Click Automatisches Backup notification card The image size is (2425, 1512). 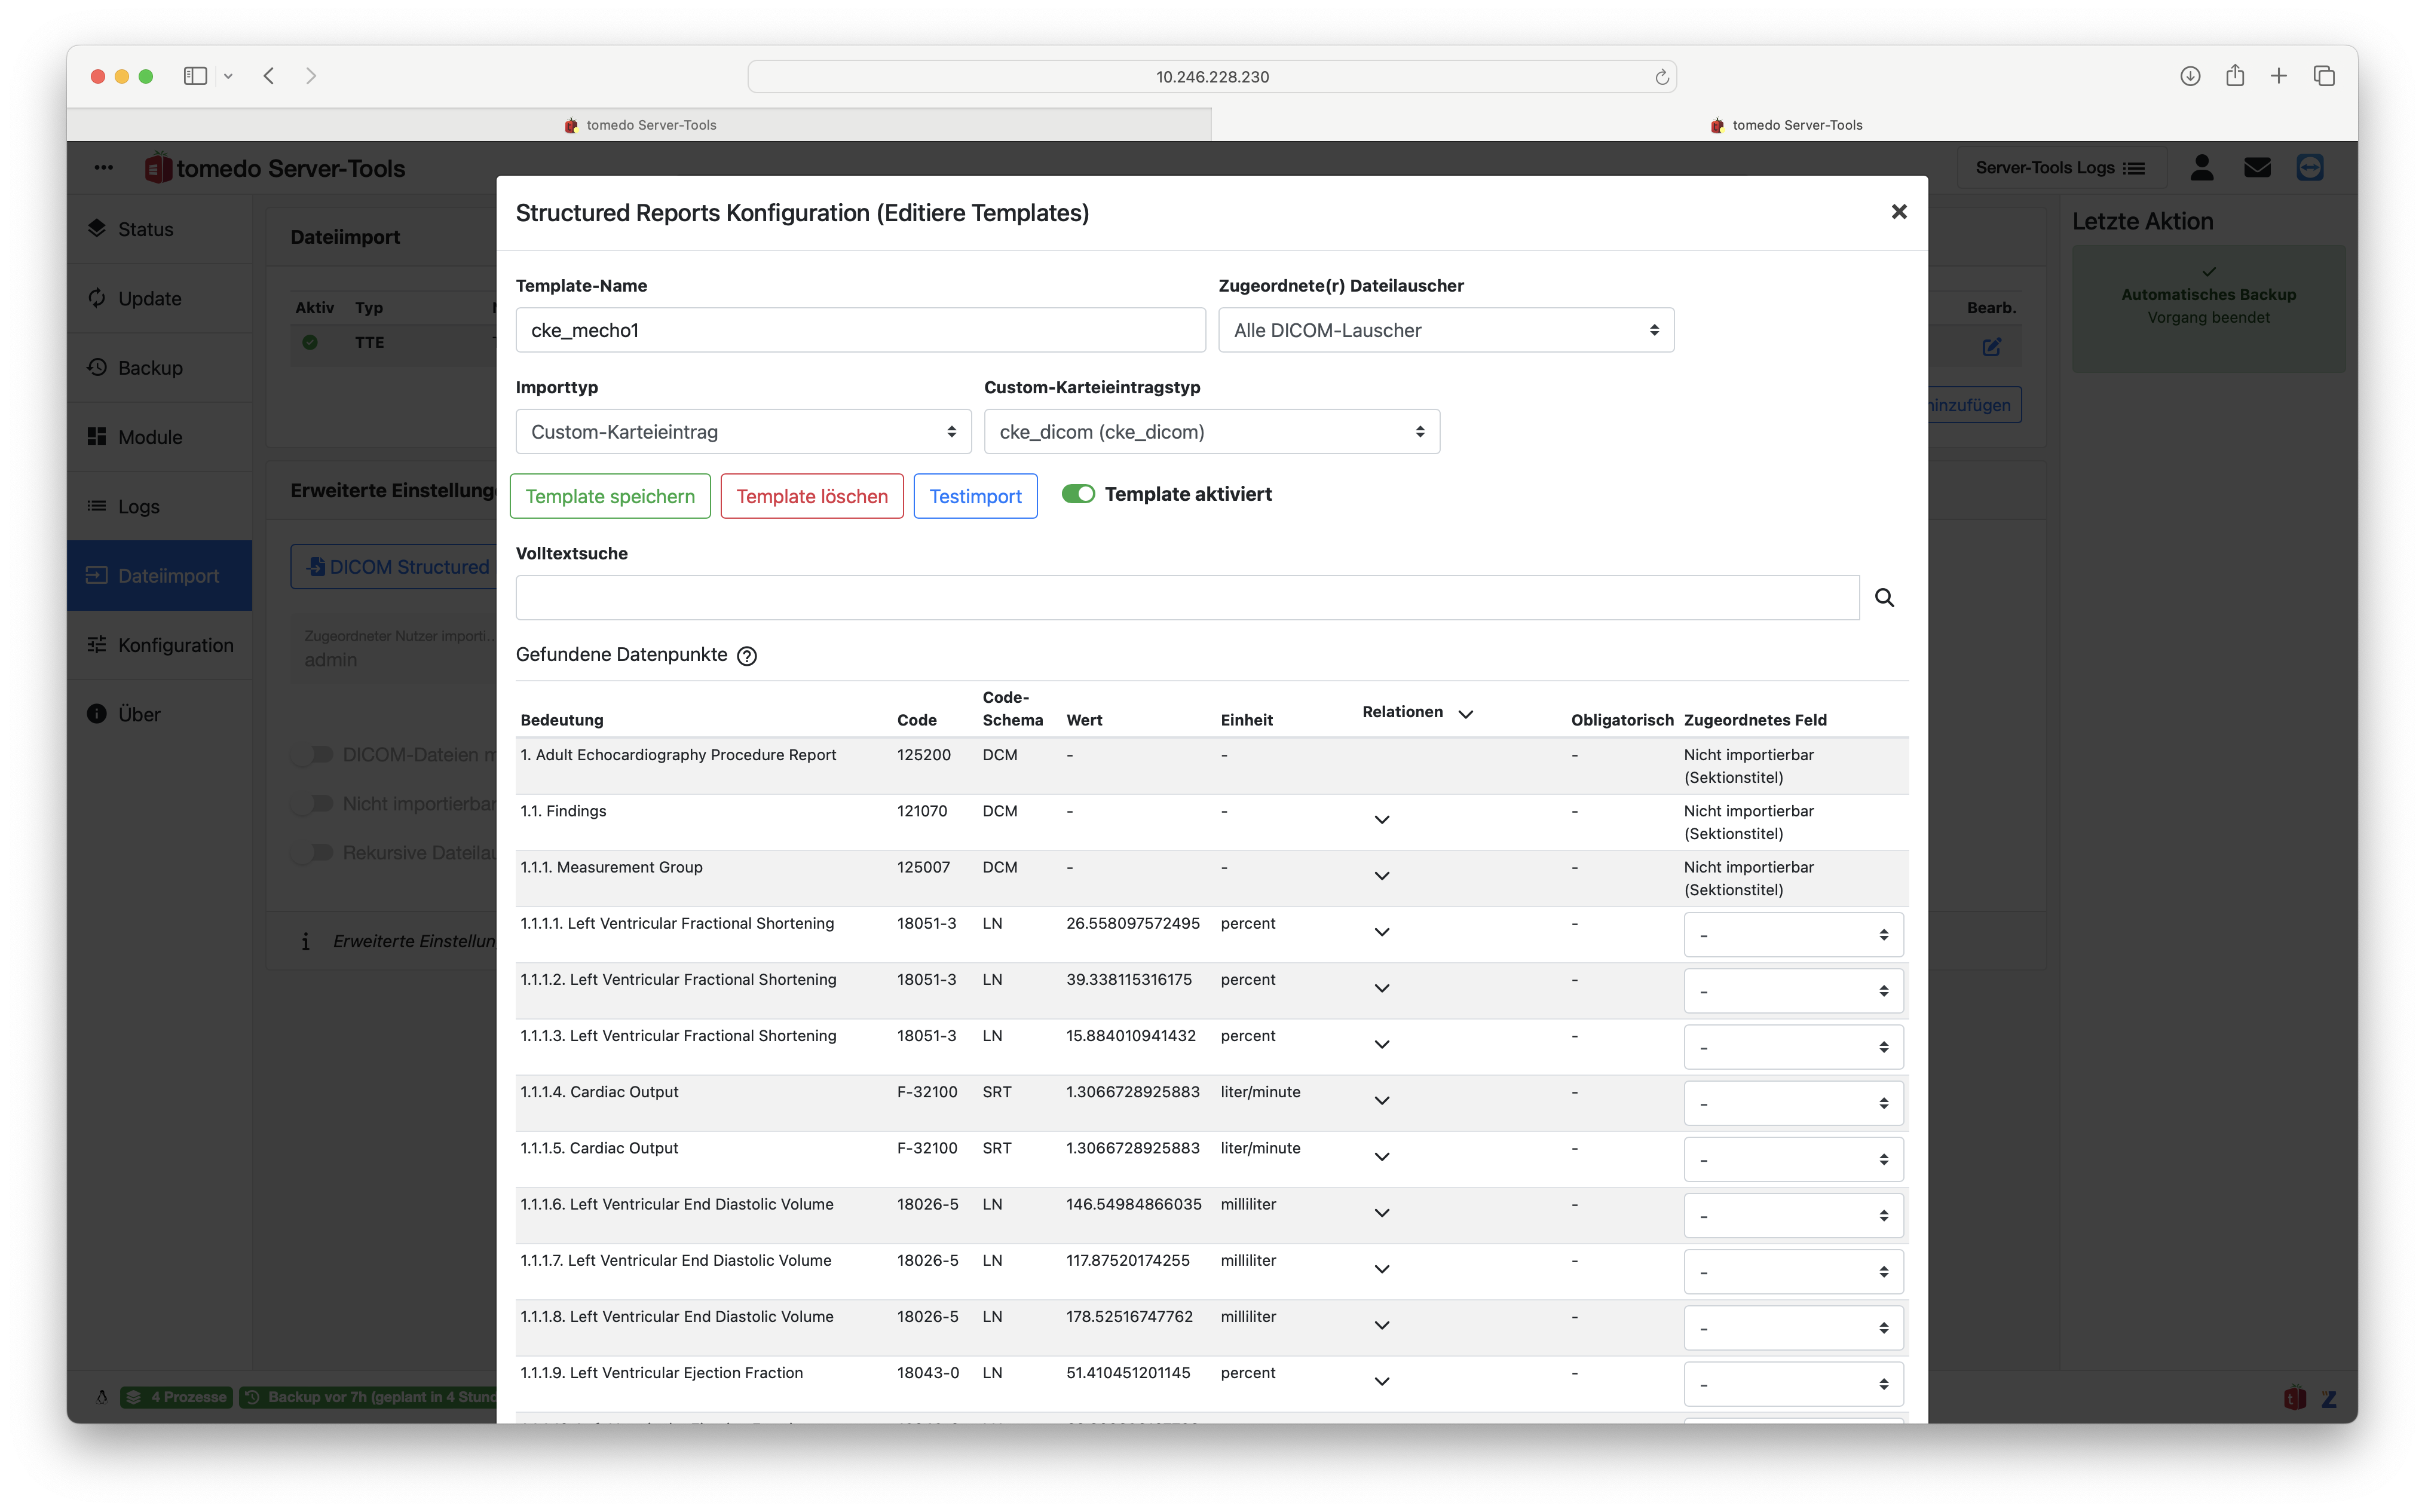pos(2208,309)
